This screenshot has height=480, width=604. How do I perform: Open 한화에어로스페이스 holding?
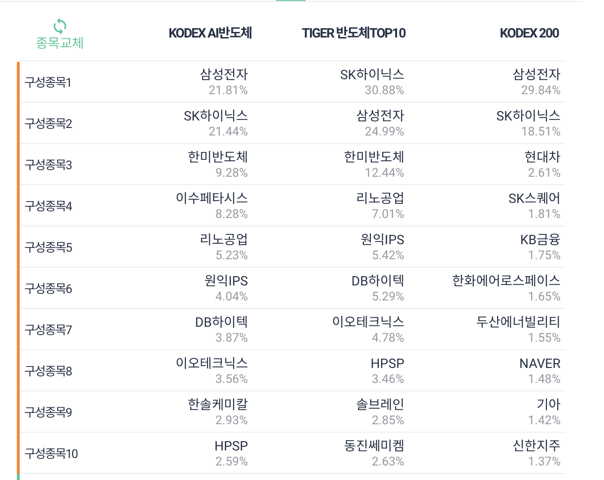click(506, 281)
